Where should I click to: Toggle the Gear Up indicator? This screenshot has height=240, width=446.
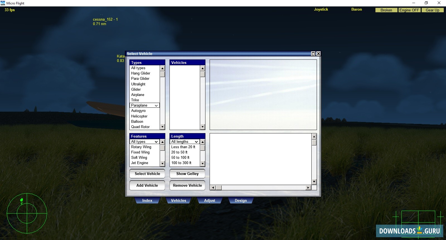point(432,10)
